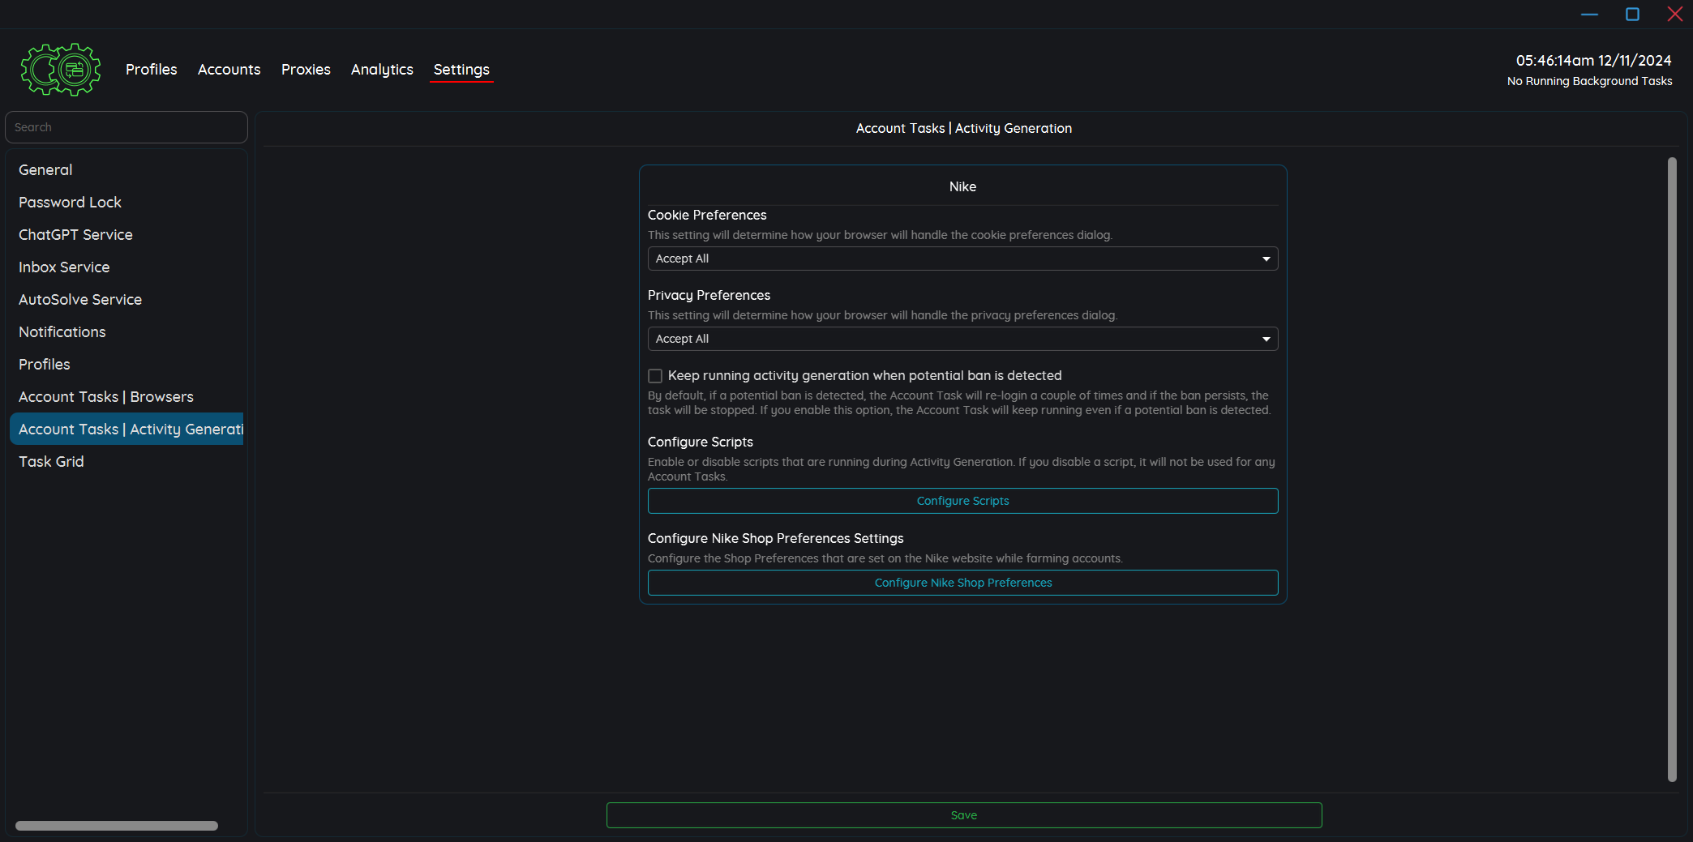1693x842 pixels.
Task: Click the settings Search field
Action: (x=126, y=127)
